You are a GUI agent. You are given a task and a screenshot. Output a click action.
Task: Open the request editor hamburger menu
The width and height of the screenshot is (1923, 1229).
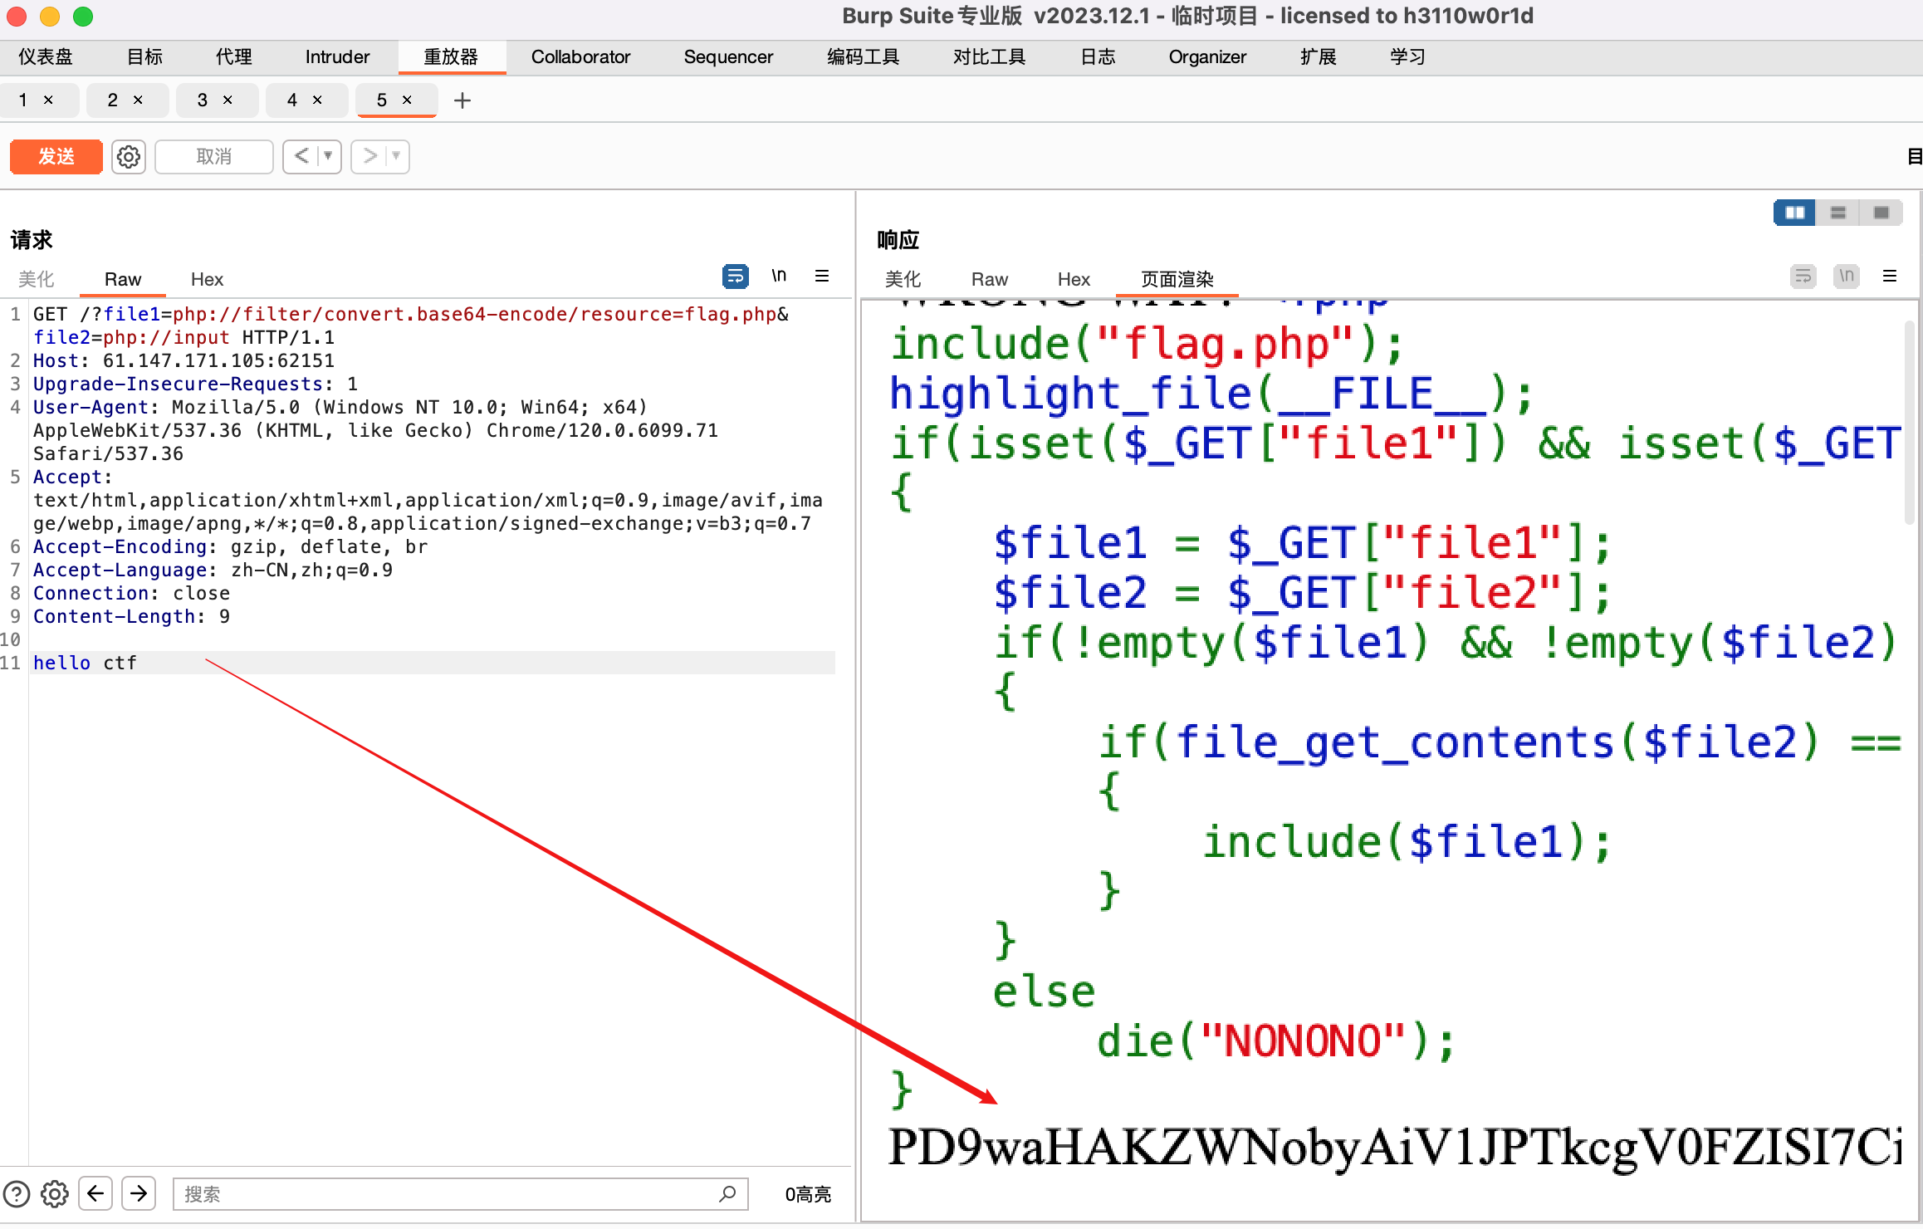822,276
